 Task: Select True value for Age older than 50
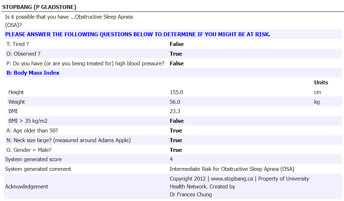(x=176, y=131)
